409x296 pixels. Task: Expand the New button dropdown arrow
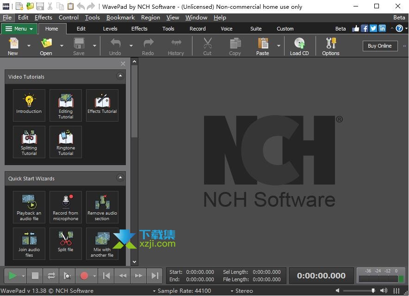tap(29, 46)
